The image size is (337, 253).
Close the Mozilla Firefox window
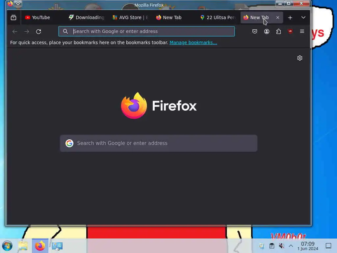click(301, 3)
